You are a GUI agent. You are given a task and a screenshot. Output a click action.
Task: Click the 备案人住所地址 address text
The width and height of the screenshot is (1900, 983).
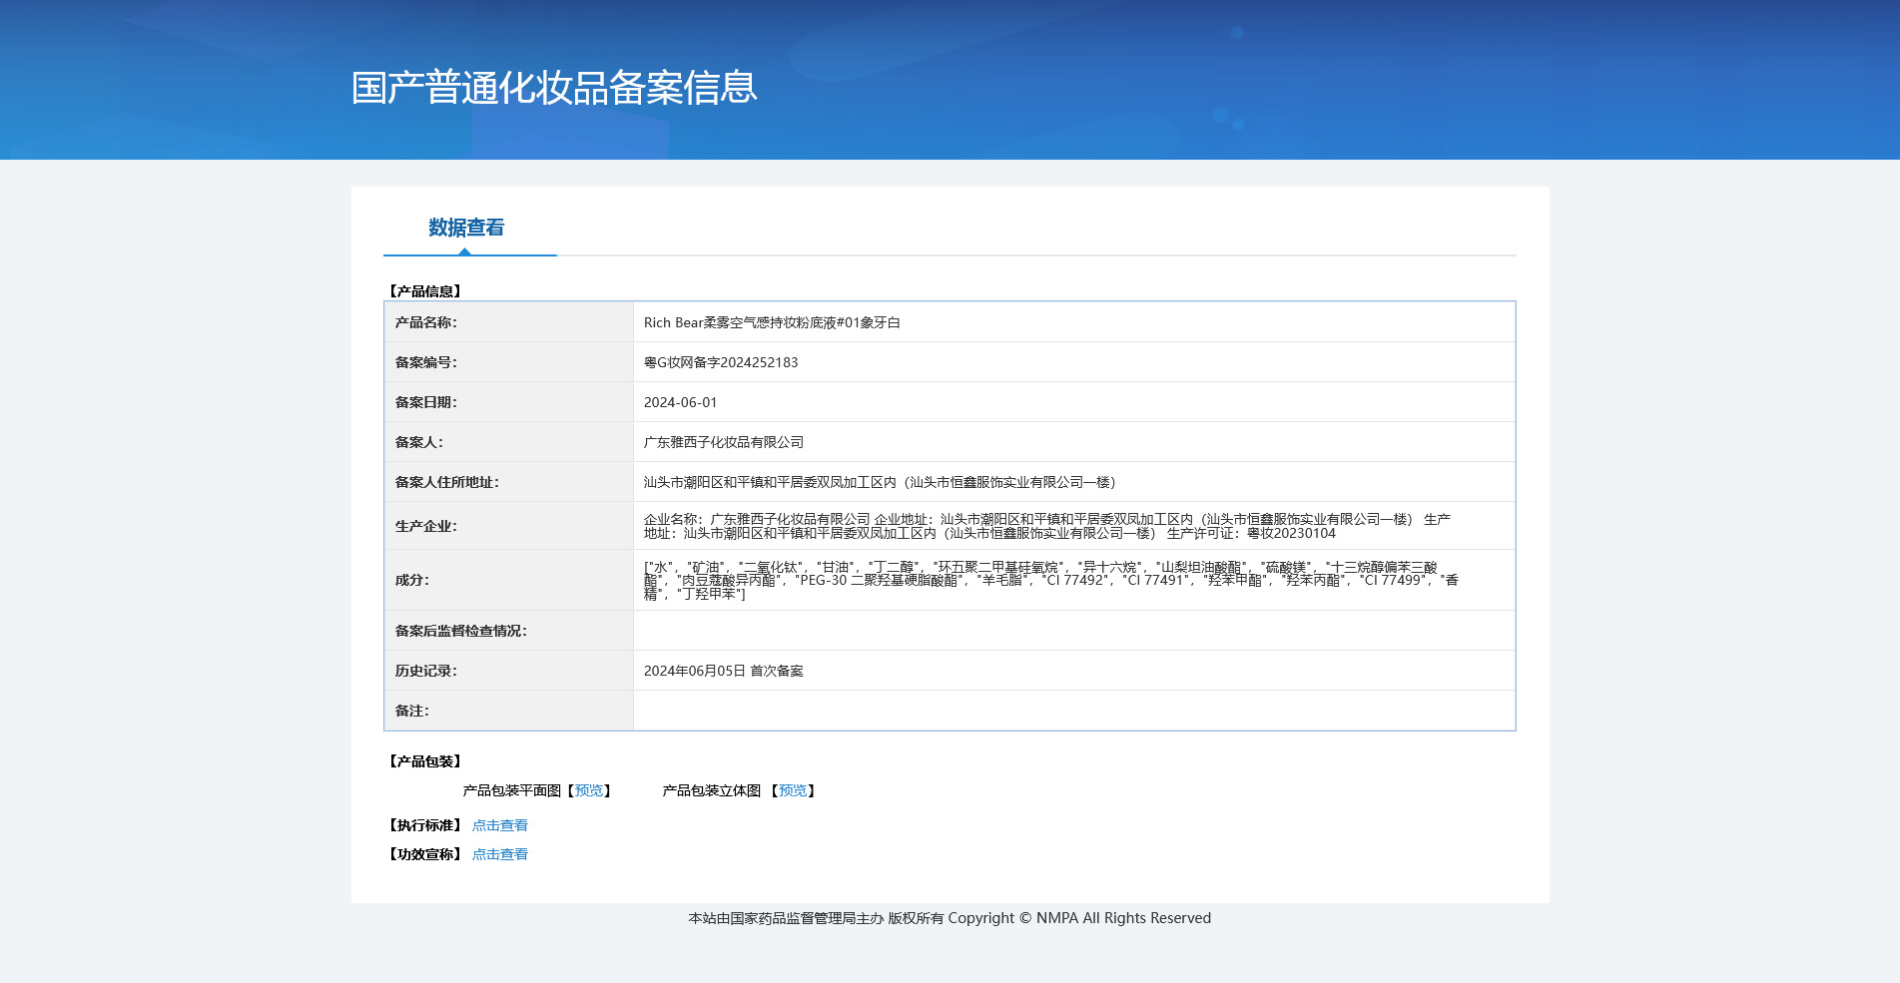[880, 482]
